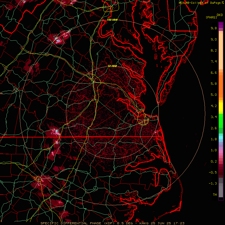This screenshot has width=225, height=225.
Task: Click the 4.2 scale value
Action: click(214, 106)
